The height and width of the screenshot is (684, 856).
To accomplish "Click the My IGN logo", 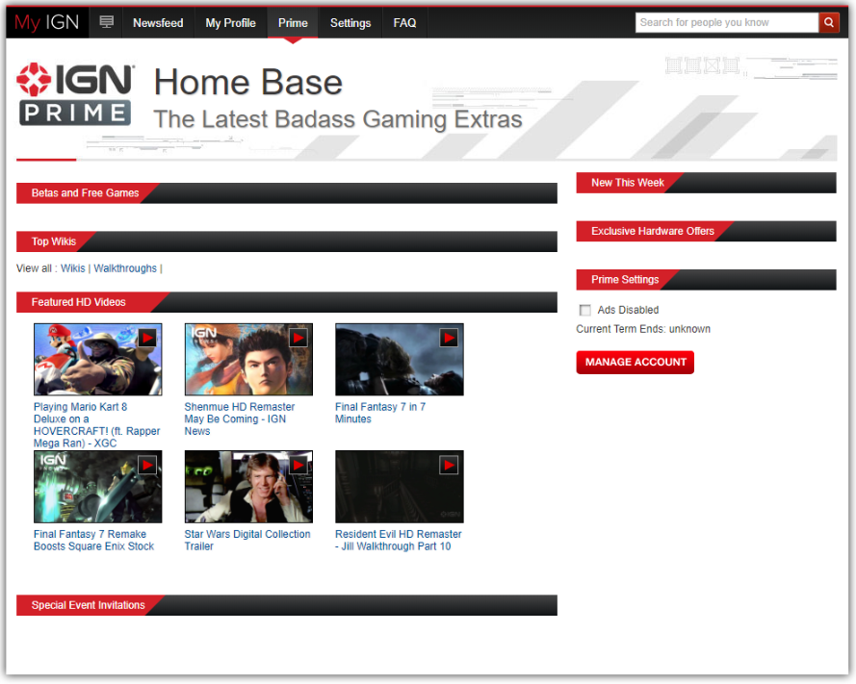I will 47,22.
